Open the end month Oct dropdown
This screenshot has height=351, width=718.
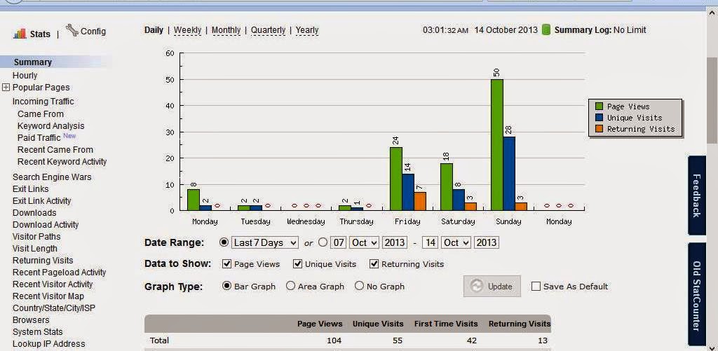(456, 242)
